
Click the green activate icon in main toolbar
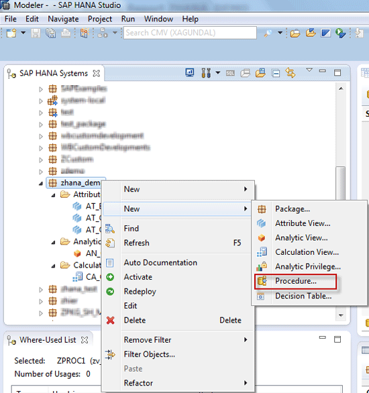pyautogui.click(x=341, y=33)
